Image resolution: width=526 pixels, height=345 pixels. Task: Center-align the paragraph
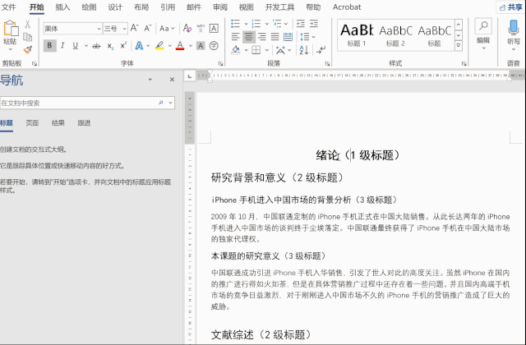(x=248, y=36)
